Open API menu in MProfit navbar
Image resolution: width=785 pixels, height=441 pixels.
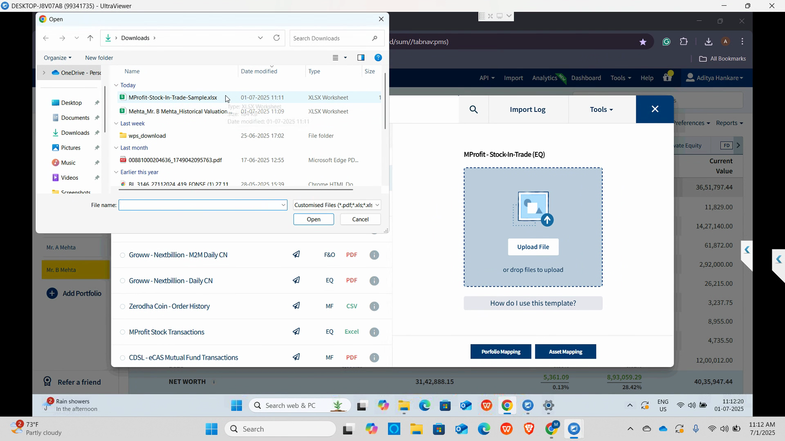point(487,78)
